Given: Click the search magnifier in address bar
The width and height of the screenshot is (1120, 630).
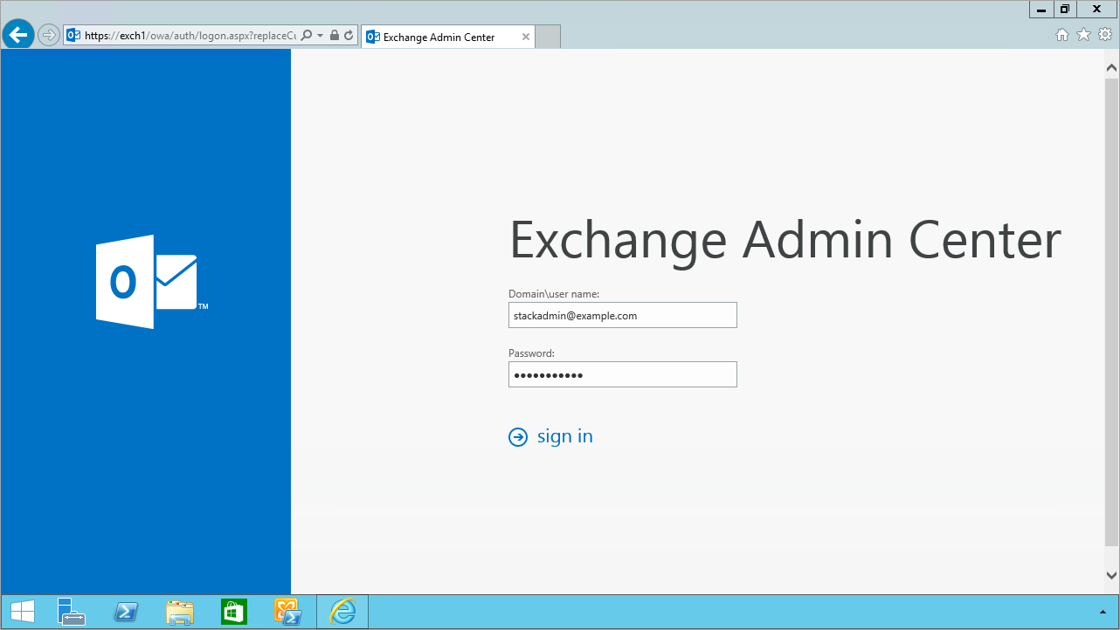Looking at the screenshot, I should (306, 36).
